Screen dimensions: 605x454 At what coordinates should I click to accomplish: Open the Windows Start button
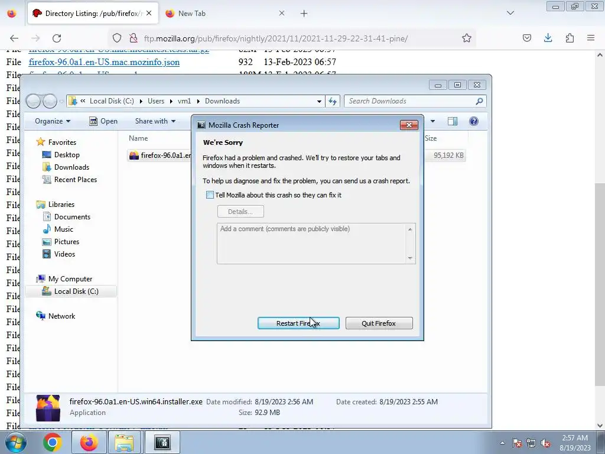click(15, 442)
